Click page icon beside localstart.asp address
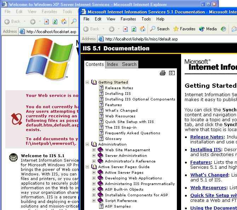The width and height of the screenshot is (237, 210). click(x=22, y=31)
